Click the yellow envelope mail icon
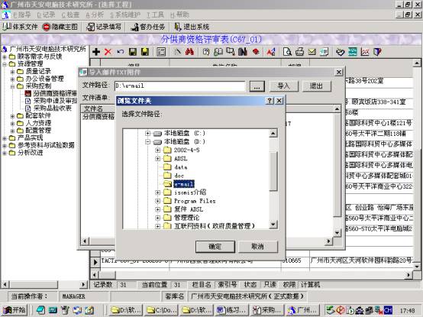The image size is (423, 317). click(312, 51)
